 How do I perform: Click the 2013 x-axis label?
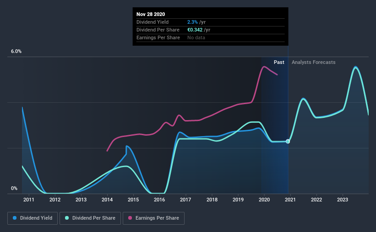coord(81,200)
